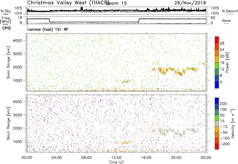Click the 08:00 time axis label

(87, 158)
